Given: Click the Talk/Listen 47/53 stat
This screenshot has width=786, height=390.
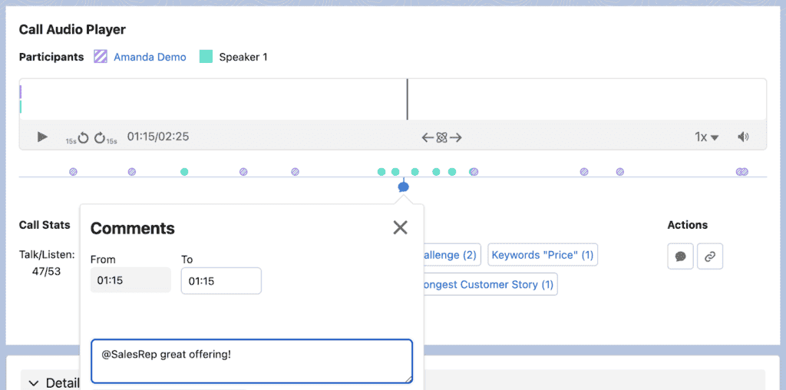Looking at the screenshot, I should click(47, 264).
